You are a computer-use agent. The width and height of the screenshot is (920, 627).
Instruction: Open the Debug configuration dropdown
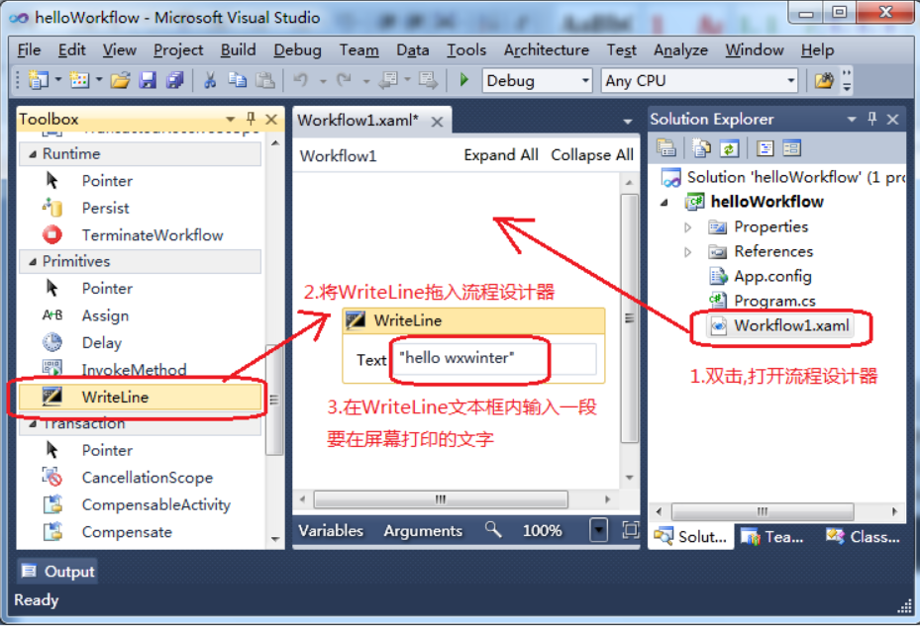click(x=585, y=80)
